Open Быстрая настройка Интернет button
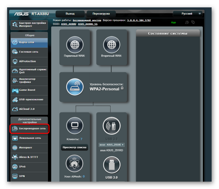 pos(29,25)
